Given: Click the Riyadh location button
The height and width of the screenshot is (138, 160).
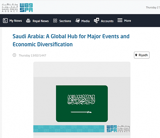Looking at the screenshot, I should (142, 55).
